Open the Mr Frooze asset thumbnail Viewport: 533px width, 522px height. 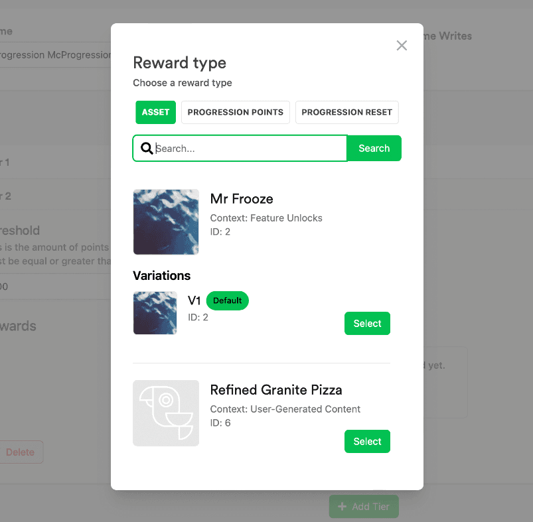(x=166, y=222)
